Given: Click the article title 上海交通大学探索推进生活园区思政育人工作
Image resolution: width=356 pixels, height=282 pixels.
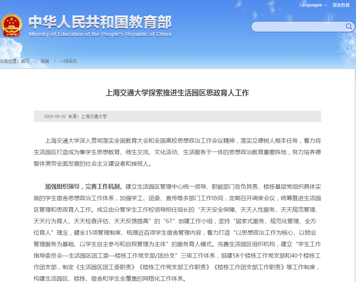Looking at the screenshot, I should click(x=177, y=93).
